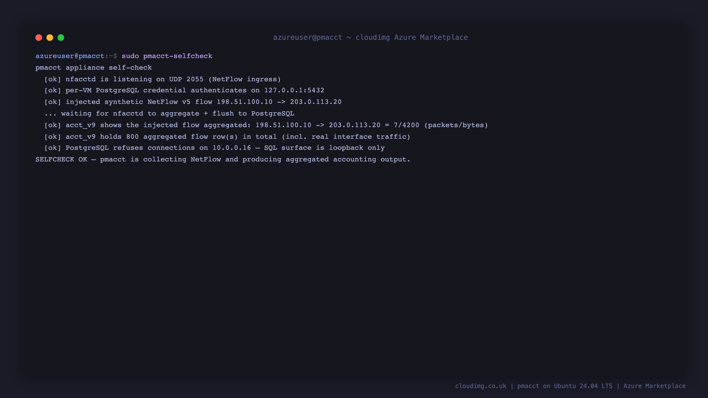708x398 pixels.
Task: Click the red close window dot
Action: pos(39,38)
